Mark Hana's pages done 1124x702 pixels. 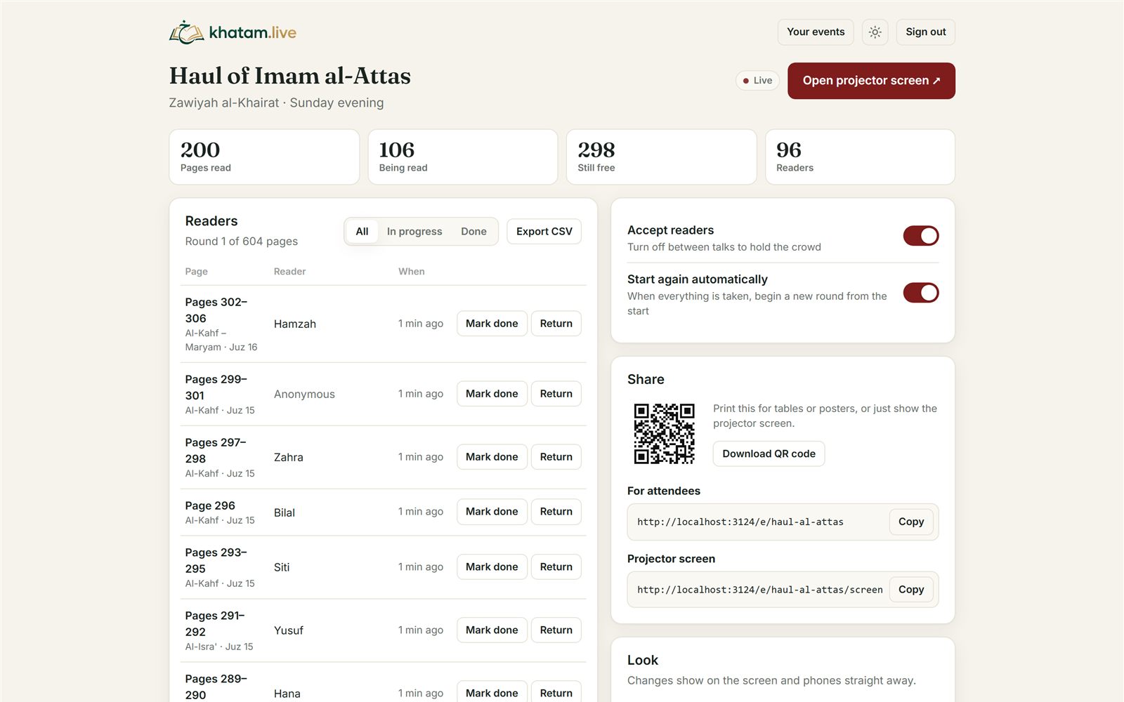[492, 692]
